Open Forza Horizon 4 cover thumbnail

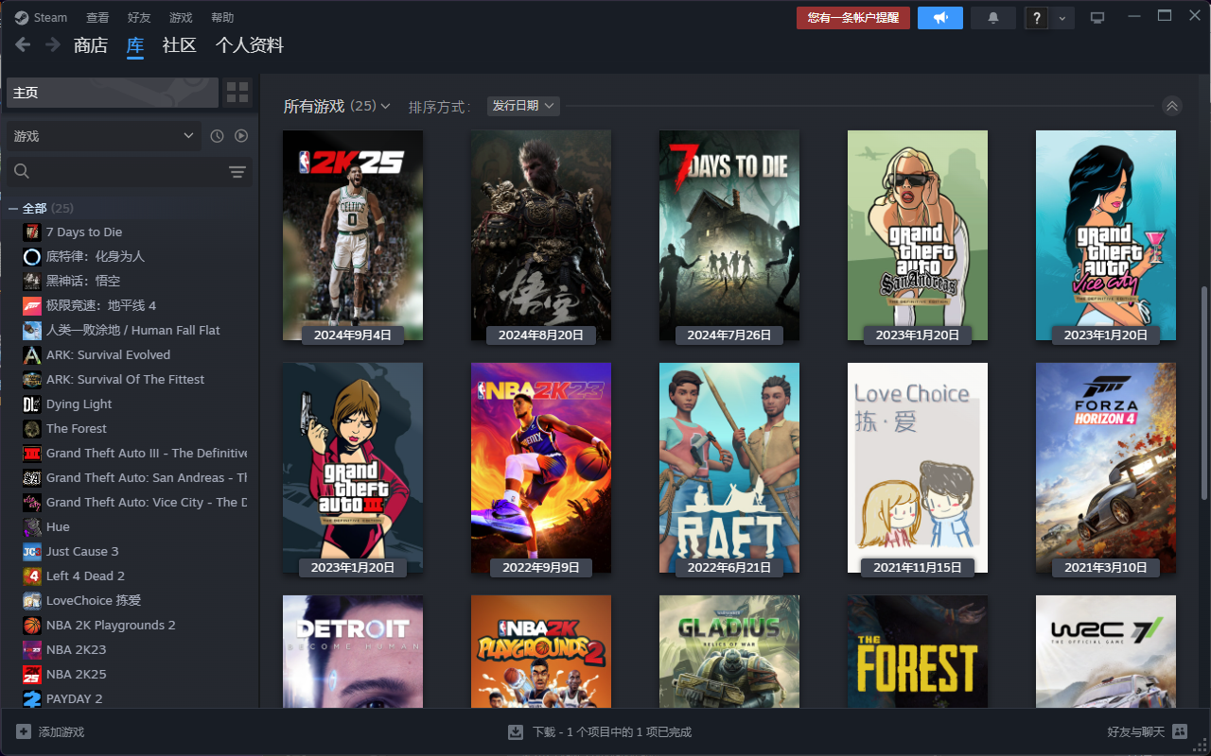pyautogui.click(x=1106, y=468)
